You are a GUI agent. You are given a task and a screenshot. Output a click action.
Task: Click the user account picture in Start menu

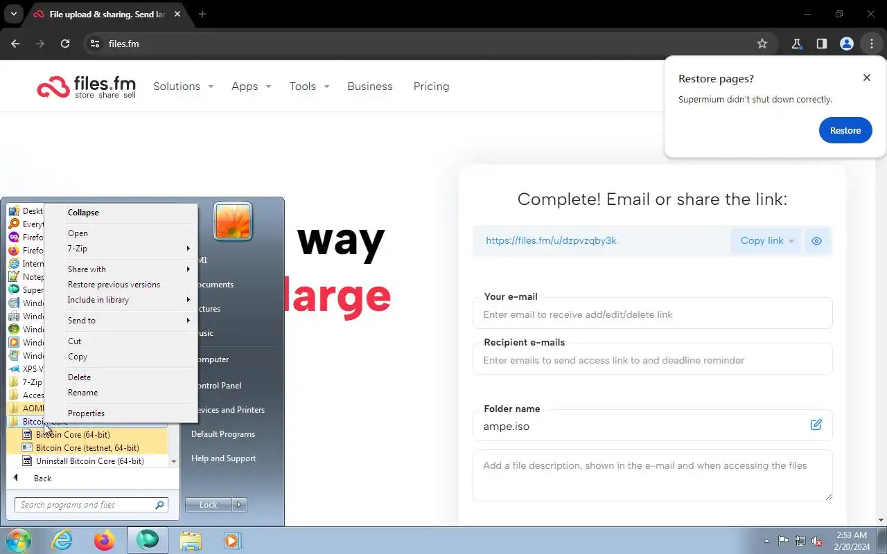[x=233, y=222]
